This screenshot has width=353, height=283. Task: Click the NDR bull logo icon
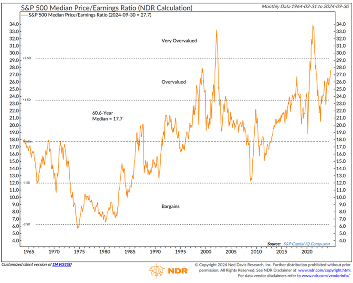pos(157,270)
